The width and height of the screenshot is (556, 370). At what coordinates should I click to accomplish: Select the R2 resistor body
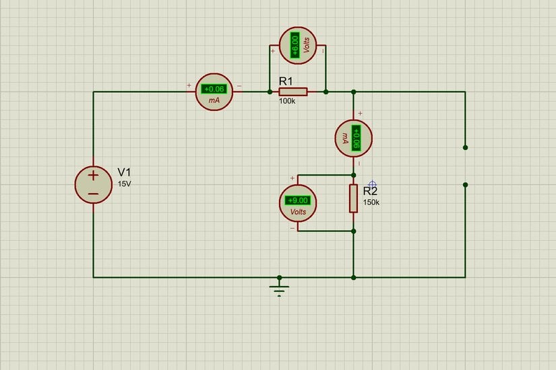tap(353, 198)
